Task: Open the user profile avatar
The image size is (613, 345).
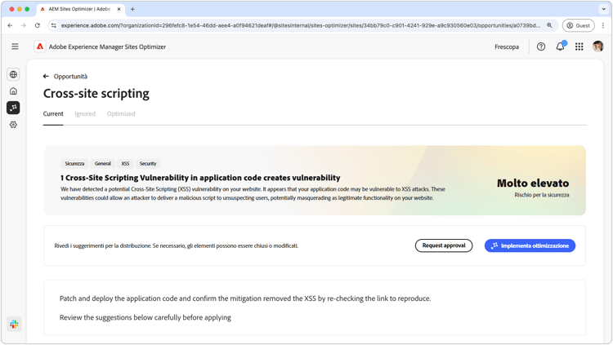Action: [x=597, y=46]
